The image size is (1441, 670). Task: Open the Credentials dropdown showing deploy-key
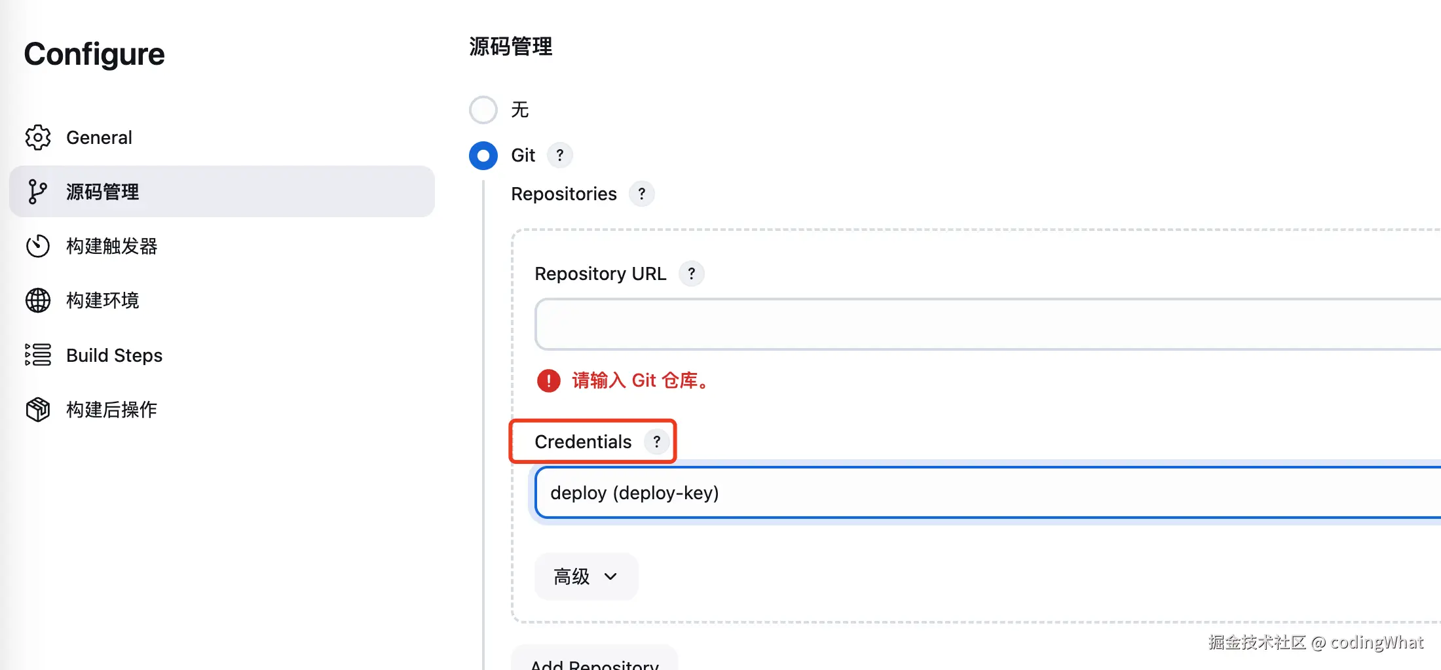[x=982, y=493]
